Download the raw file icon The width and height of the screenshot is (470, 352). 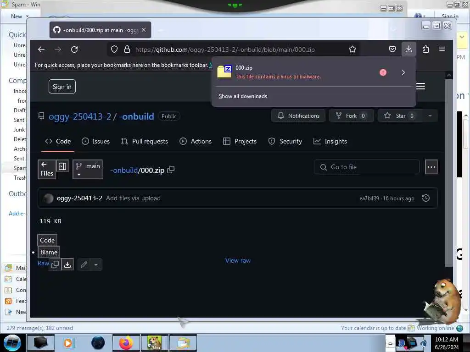click(68, 264)
